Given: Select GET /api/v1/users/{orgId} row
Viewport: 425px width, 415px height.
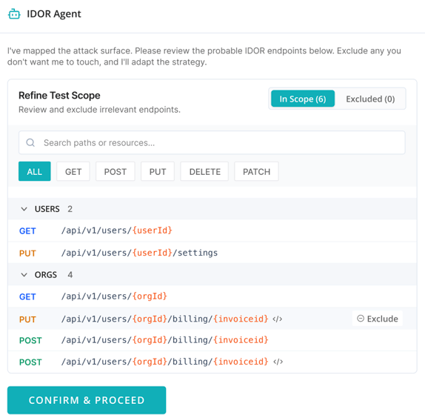Looking at the screenshot, I should (x=212, y=296).
